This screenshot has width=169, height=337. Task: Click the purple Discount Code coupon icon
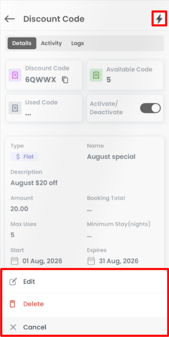pyautogui.click(x=15, y=75)
